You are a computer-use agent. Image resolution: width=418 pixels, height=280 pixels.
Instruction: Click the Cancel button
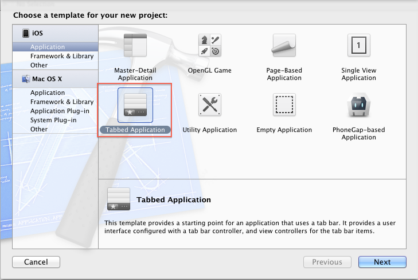tap(36, 262)
